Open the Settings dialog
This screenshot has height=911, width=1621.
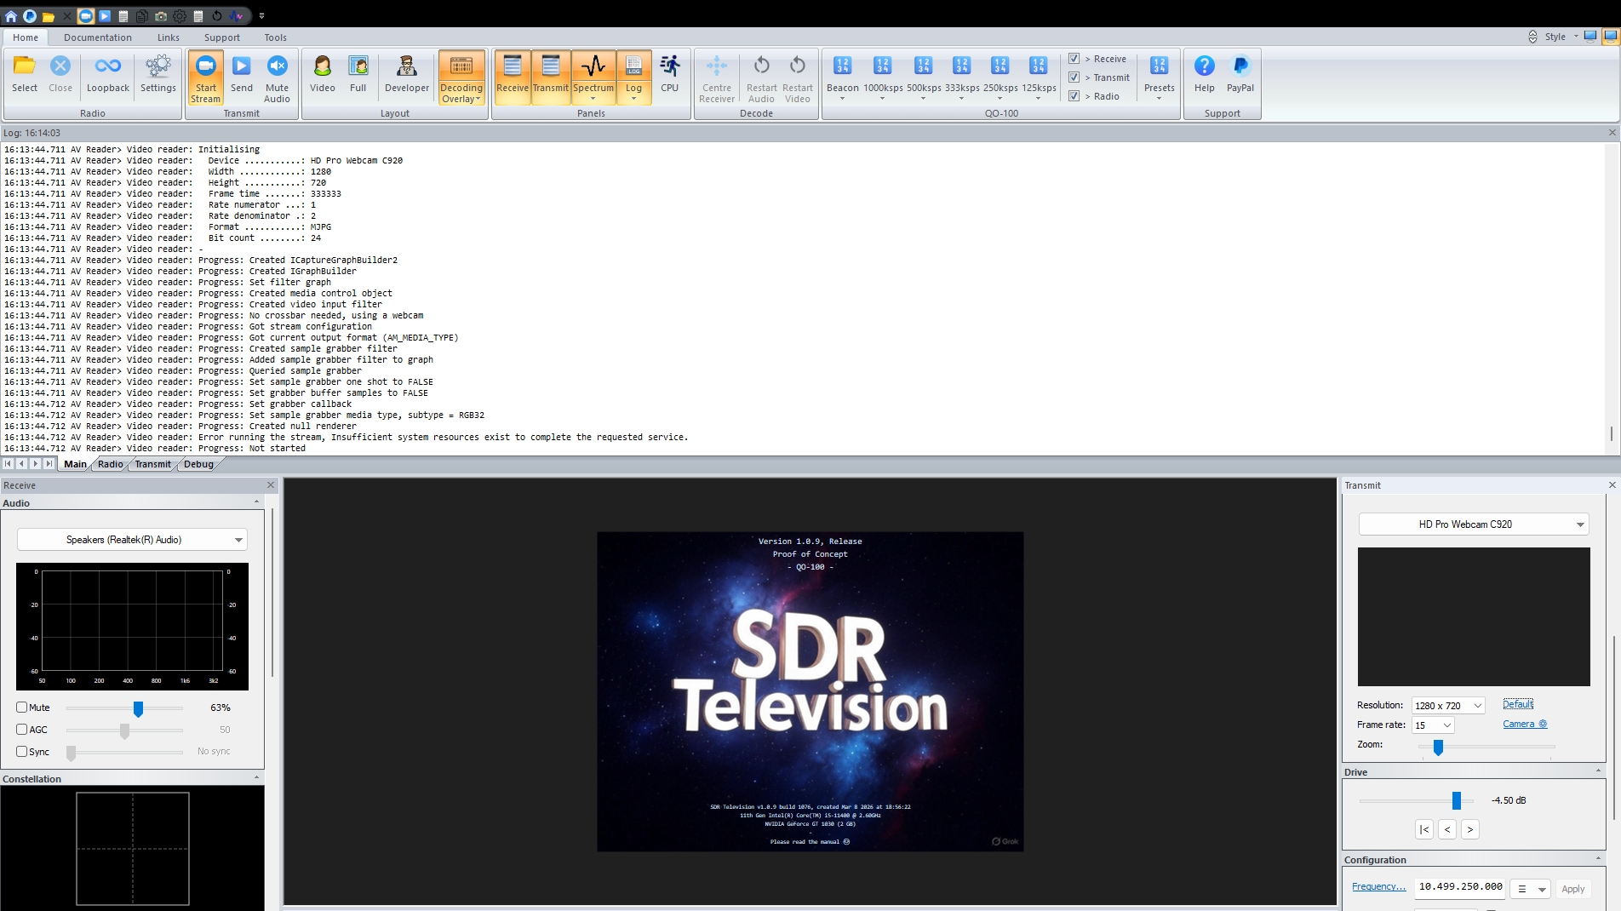coord(158,75)
